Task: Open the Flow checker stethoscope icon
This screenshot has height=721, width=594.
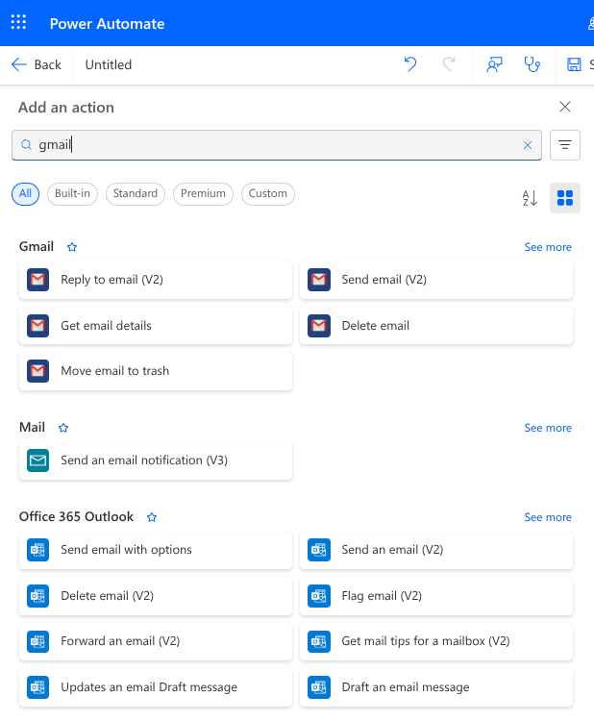Action: [532, 64]
